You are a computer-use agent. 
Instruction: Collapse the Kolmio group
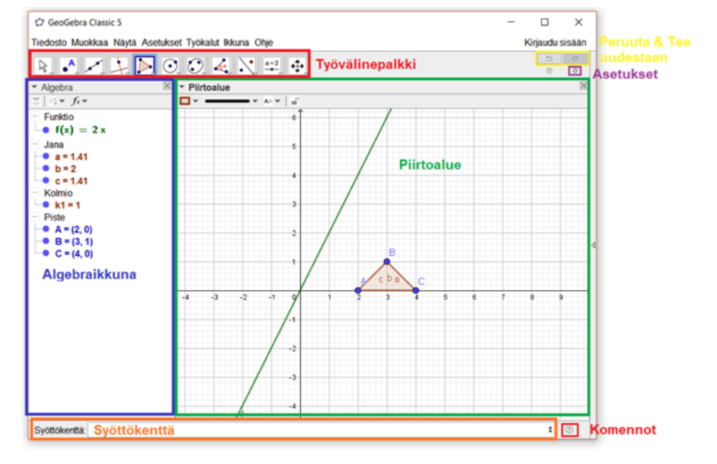point(35,192)
